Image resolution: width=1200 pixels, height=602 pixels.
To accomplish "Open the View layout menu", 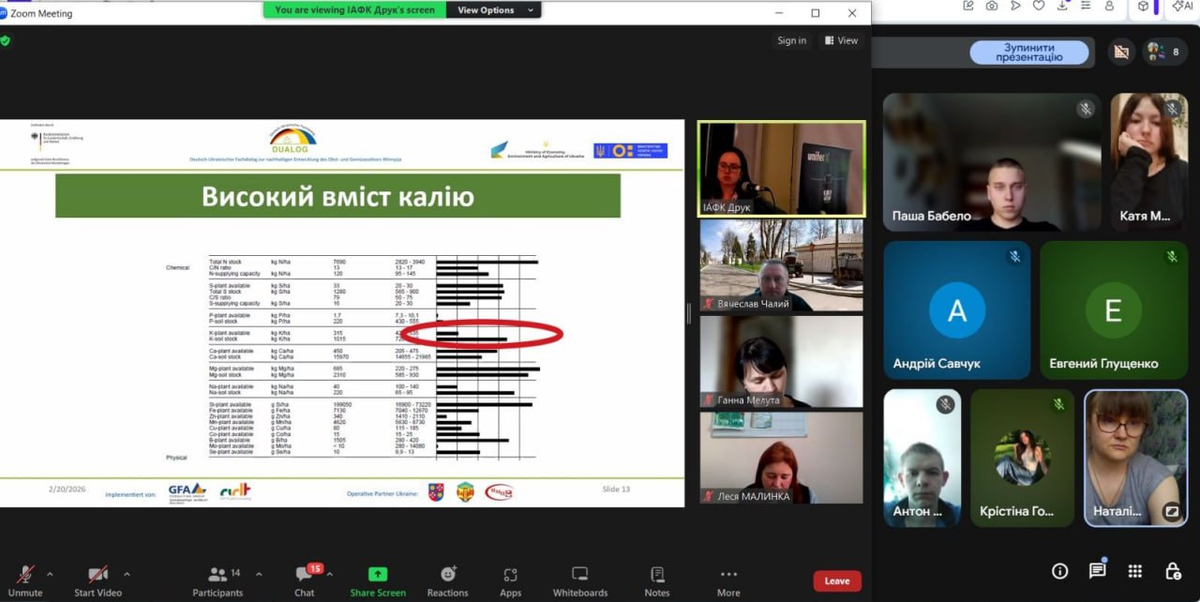I will tap(841, 40).
